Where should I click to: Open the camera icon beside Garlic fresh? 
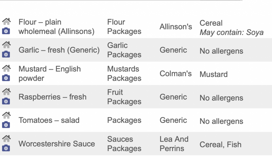[x=6, y=54]
